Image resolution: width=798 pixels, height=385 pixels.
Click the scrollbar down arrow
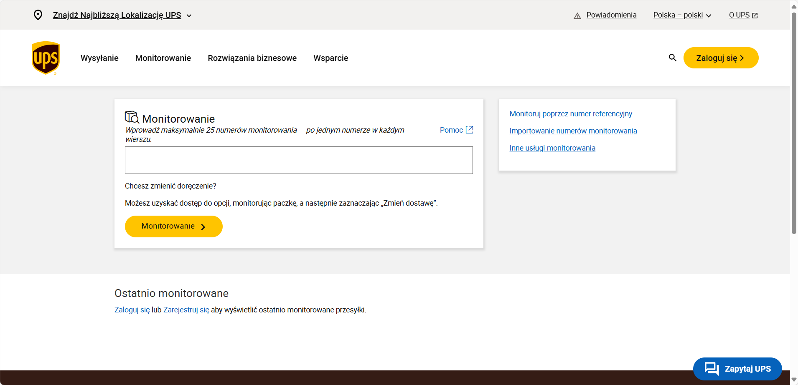tap(794, 380)
